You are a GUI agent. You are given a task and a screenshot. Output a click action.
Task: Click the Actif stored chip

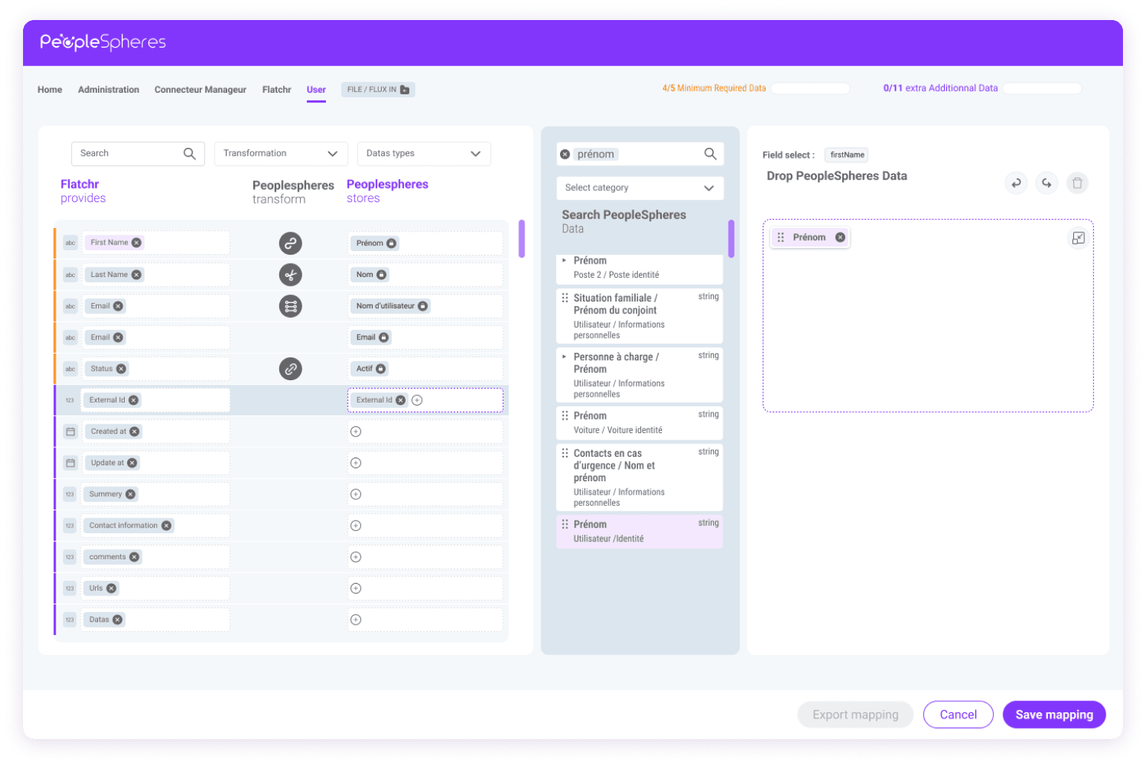coord(371,369)
